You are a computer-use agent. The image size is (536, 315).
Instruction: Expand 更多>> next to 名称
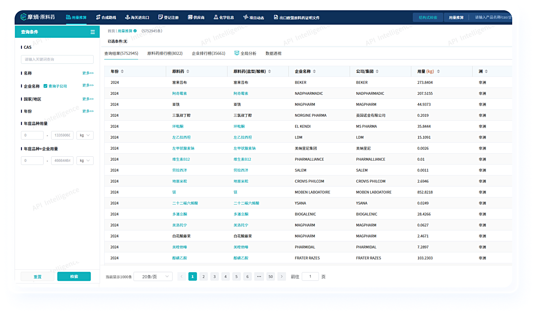point(88,73)
